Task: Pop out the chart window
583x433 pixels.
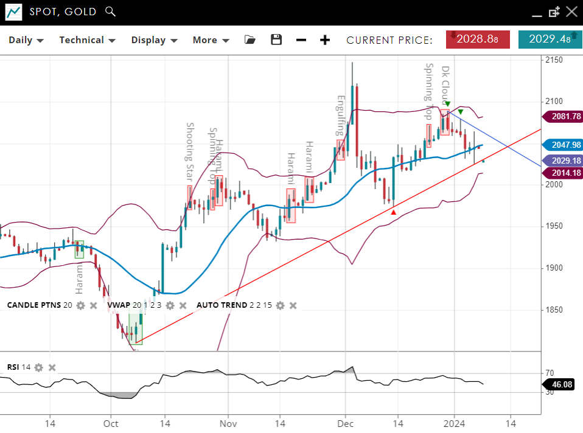Action: pyautogui.click(x=554, y=12)
